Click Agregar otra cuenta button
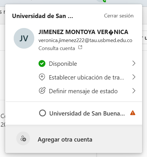 [74, 139]
